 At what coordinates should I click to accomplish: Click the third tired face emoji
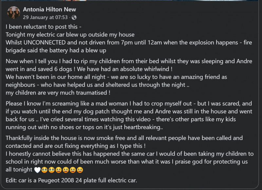click(73, 170)
